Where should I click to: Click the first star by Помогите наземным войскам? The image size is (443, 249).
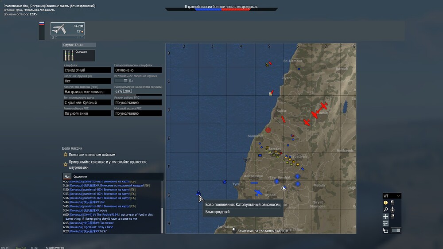tap(66, 155)
